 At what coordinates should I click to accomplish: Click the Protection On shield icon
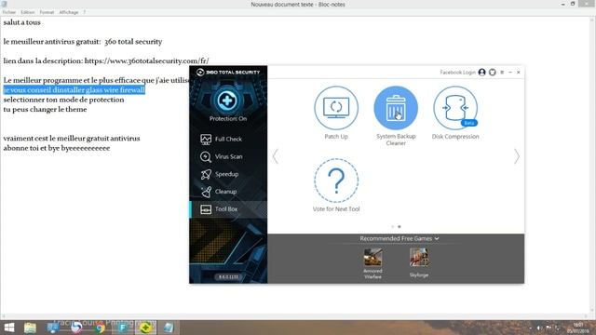coord(227,100)
